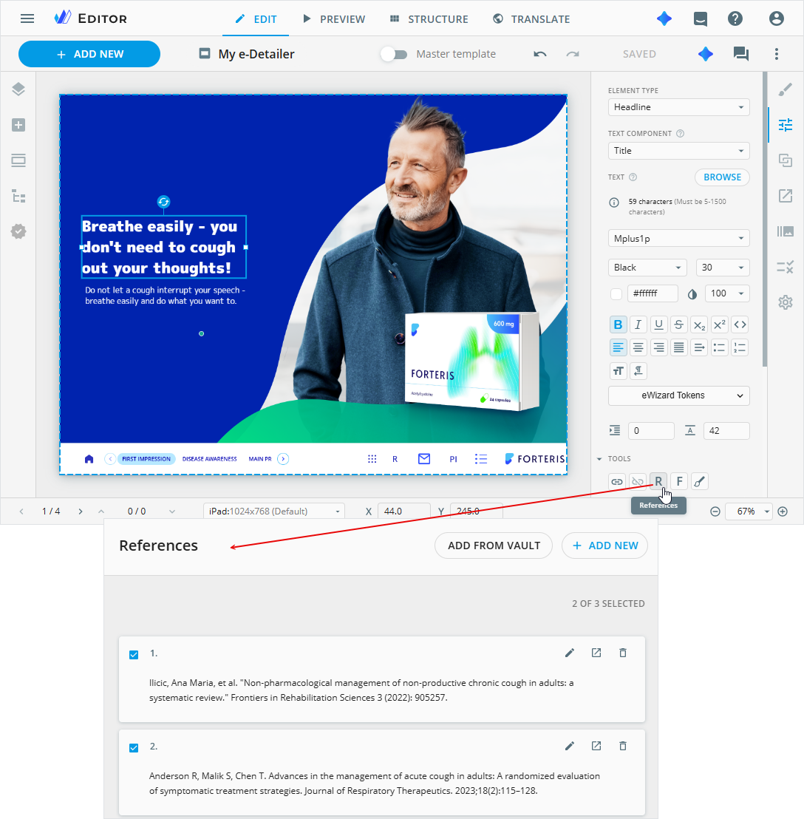Viewport: 804px width, 819px height.
Task: Go to the next slide arrow
Action: [x=81, y=512]
